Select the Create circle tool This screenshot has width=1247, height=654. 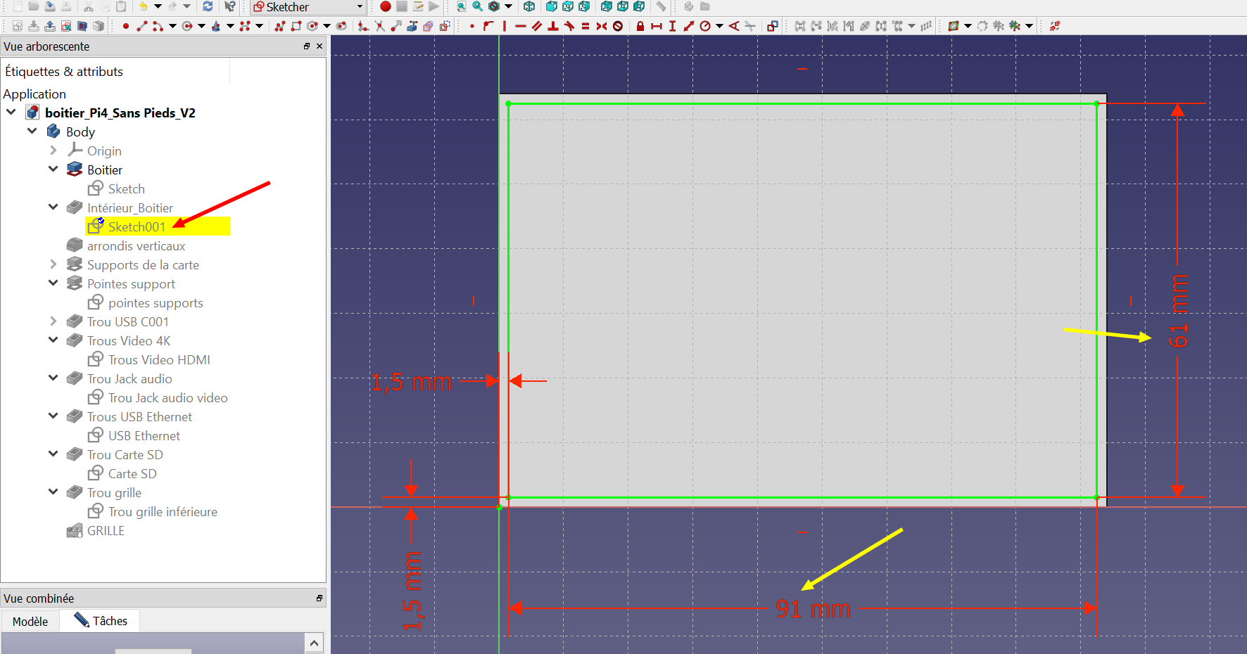(x=187, y=26)
